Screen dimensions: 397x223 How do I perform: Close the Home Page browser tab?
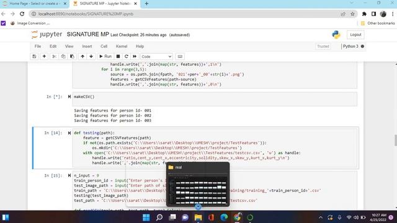pos(65,4)
